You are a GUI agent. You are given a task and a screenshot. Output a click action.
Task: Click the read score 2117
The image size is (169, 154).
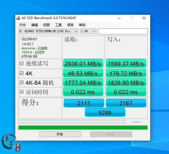click(x=84, y=103)
